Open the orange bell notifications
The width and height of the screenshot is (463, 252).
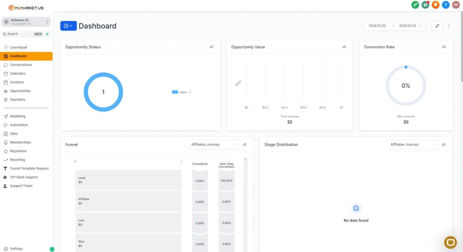pos(436,5)
